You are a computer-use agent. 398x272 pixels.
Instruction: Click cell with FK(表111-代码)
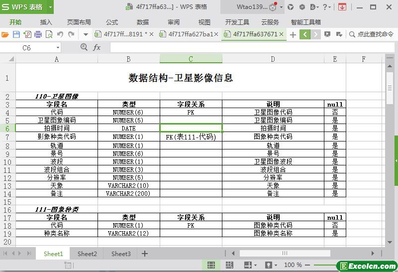(x=191, y=137)
